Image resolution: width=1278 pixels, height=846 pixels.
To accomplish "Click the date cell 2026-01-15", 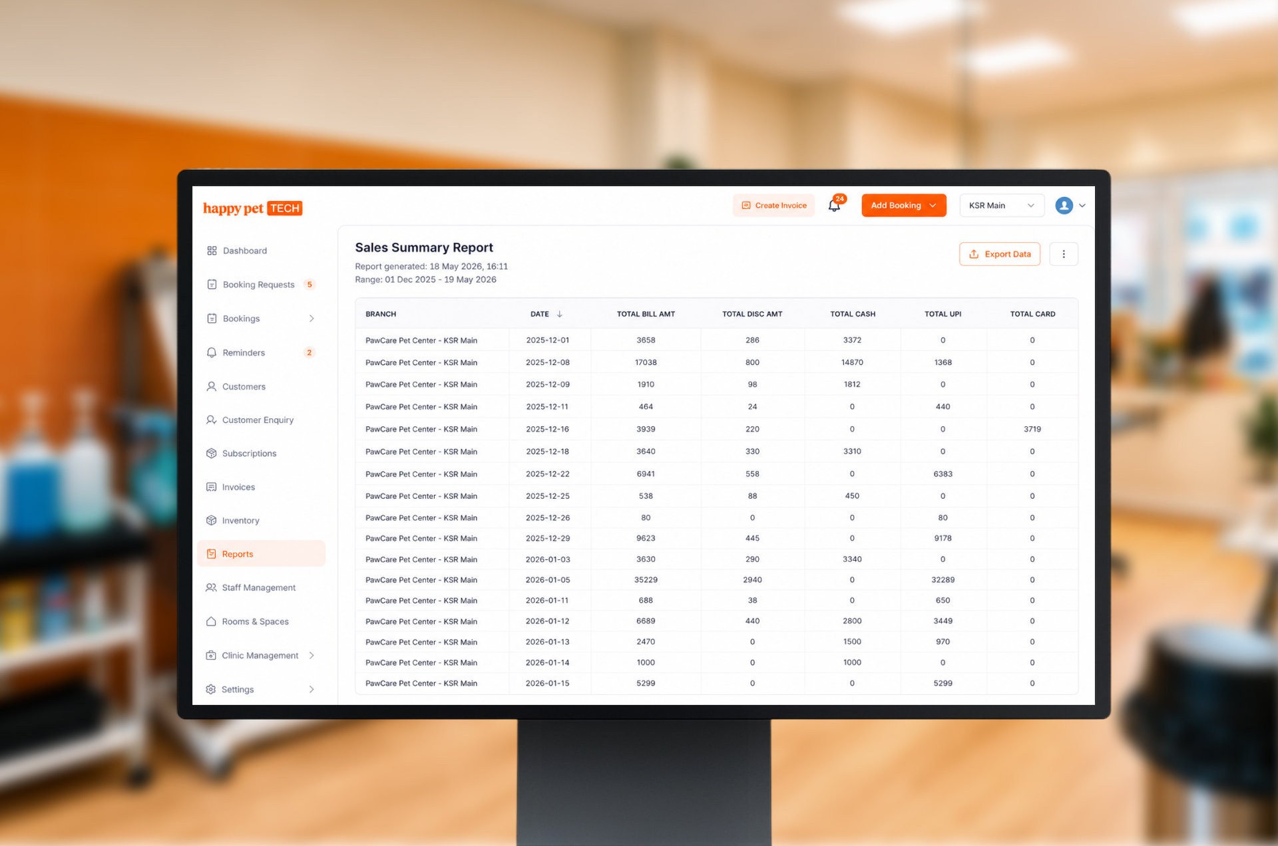I will tap(548, 683).
